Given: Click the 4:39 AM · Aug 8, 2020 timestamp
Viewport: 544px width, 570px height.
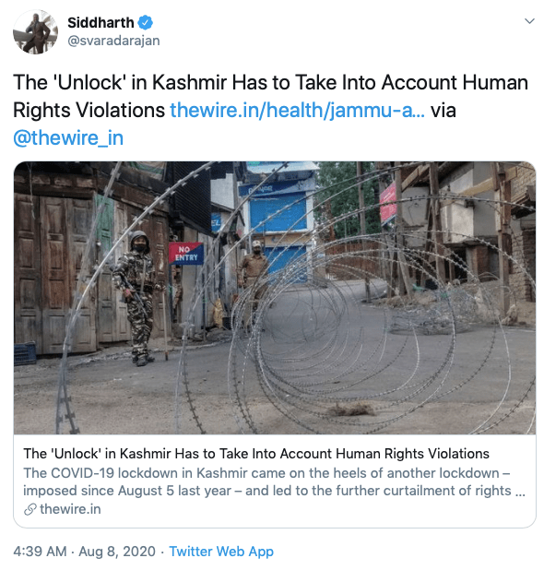Looking at the screenshot, I should click(x=84, y=552).
